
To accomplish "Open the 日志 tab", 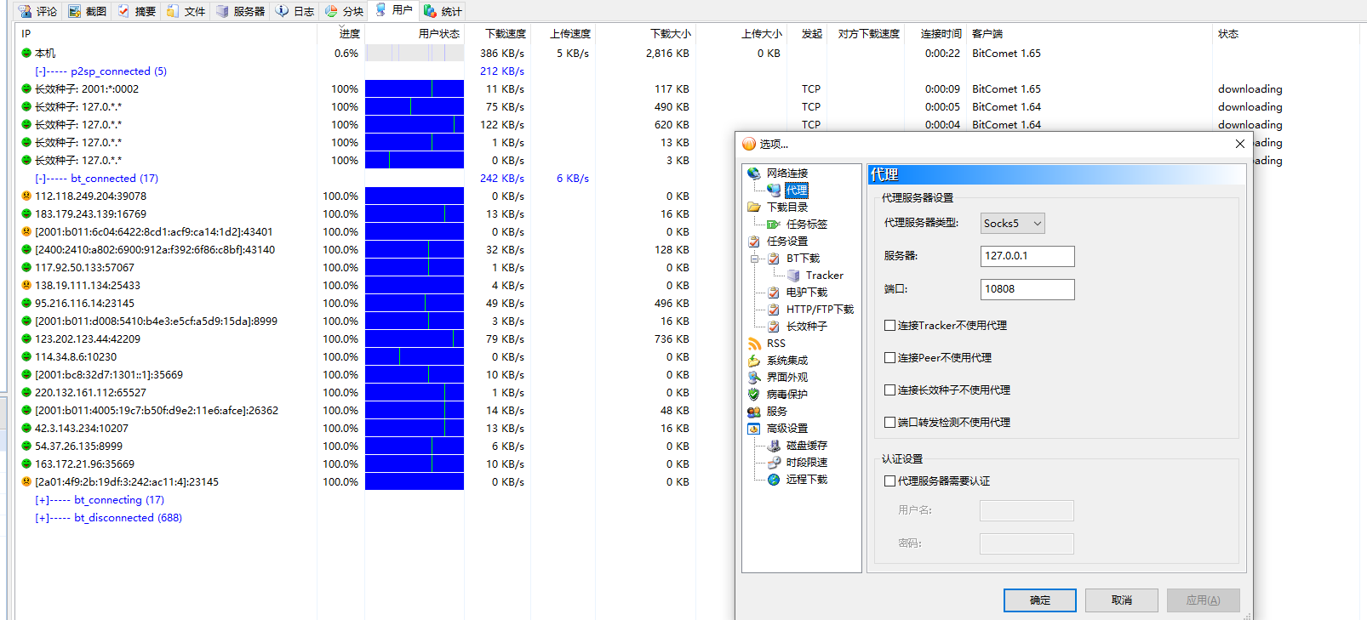I will (x=295, y=11).
